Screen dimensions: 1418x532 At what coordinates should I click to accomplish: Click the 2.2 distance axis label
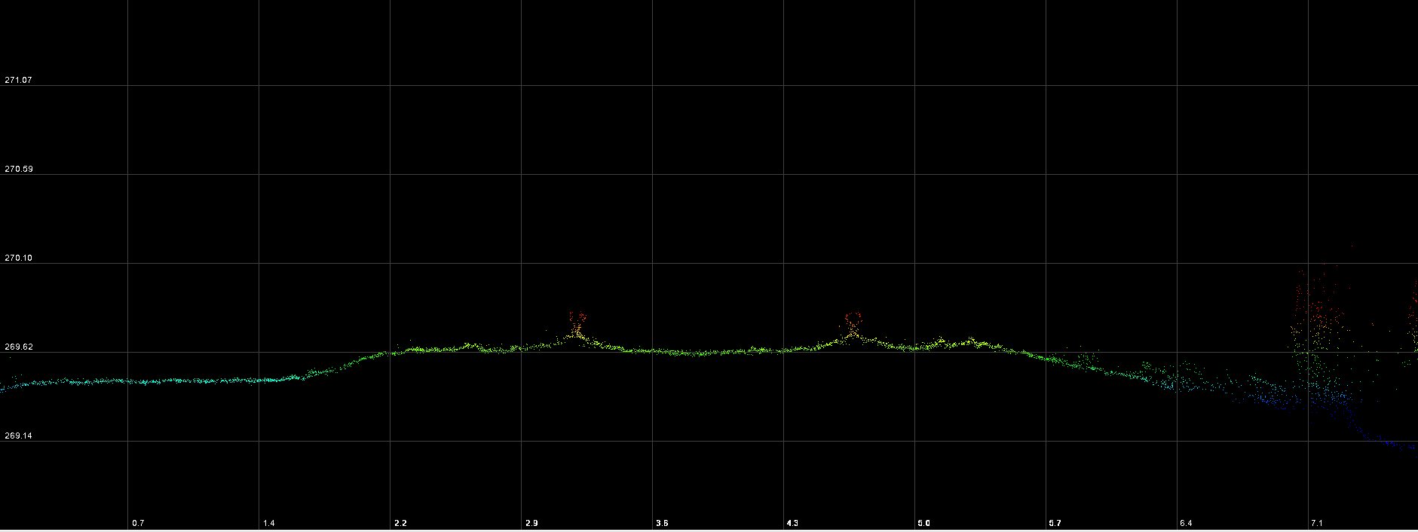[x=400, y=523]
